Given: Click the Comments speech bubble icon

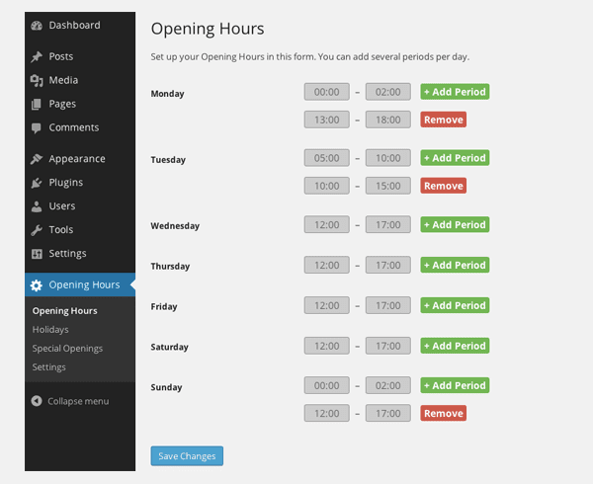Looking at the screenshot, I should point(37,128).
